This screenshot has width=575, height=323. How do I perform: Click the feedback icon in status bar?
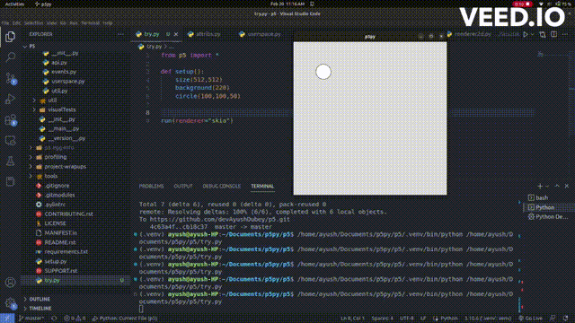(553, 319)
